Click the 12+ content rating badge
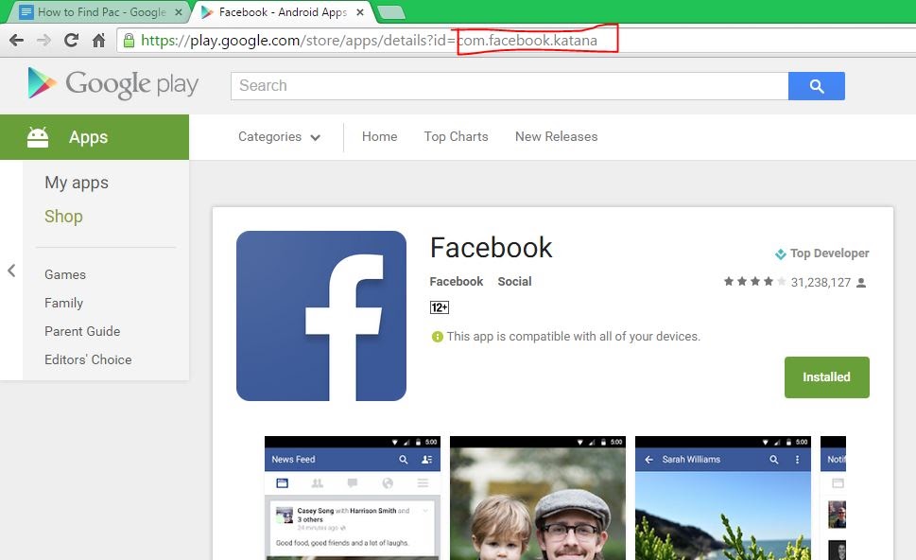Viewport: 916px width, 560px height. (x=440, y=307)
